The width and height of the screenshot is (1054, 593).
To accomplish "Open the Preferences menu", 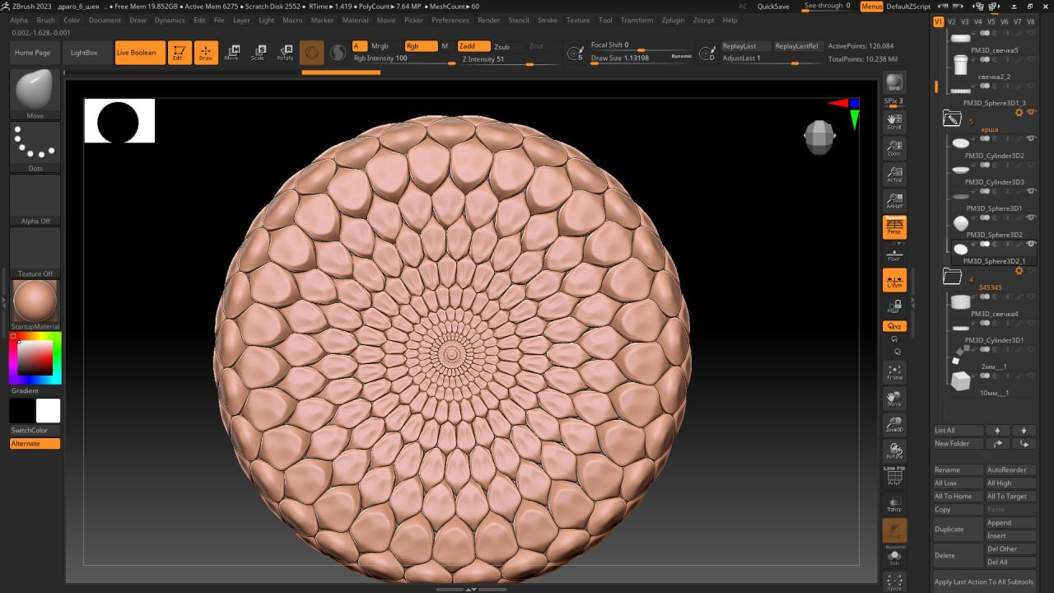I will tap(450, 20).
